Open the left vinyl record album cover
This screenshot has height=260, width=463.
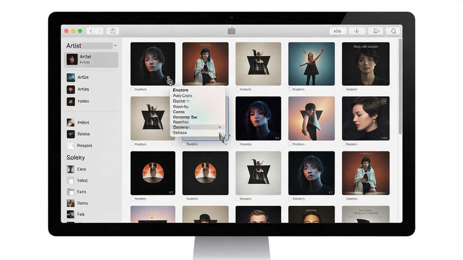tap(153, 173)
